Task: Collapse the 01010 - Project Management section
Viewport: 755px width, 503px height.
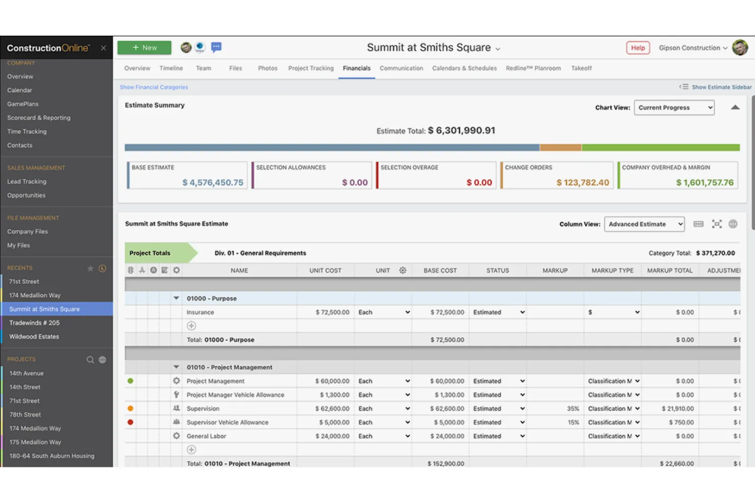Action: pos(176,367)
